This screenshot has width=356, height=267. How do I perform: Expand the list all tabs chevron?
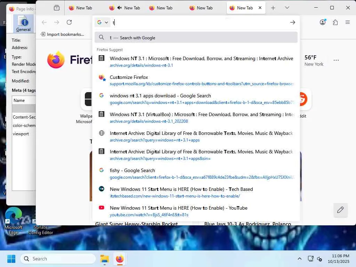click(x=287, y=8)
